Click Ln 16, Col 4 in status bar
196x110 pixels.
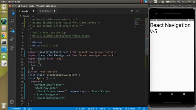point(80,109)
